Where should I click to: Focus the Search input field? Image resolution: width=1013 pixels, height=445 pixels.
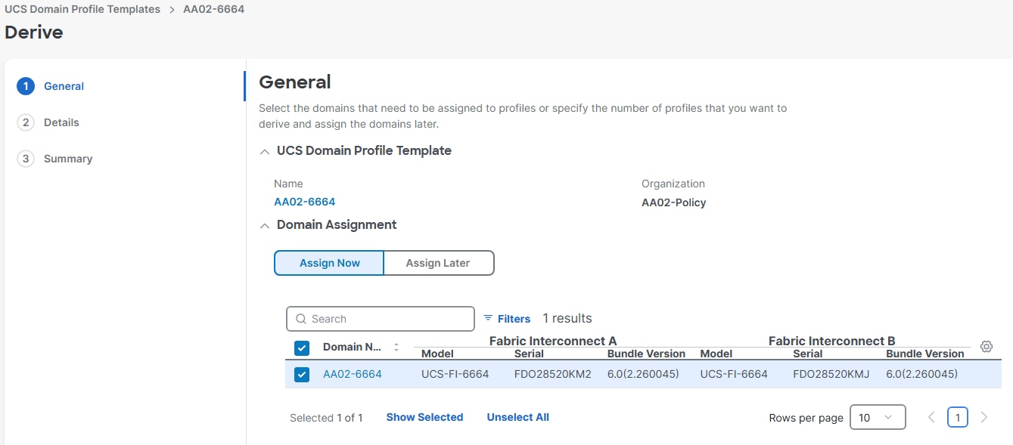(381, 319)
